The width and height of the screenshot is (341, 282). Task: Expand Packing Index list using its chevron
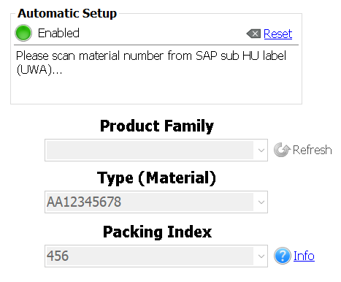coord(261,256)
